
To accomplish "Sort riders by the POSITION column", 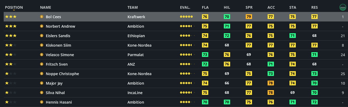I will pyautogui.click(x=14, y=7).
